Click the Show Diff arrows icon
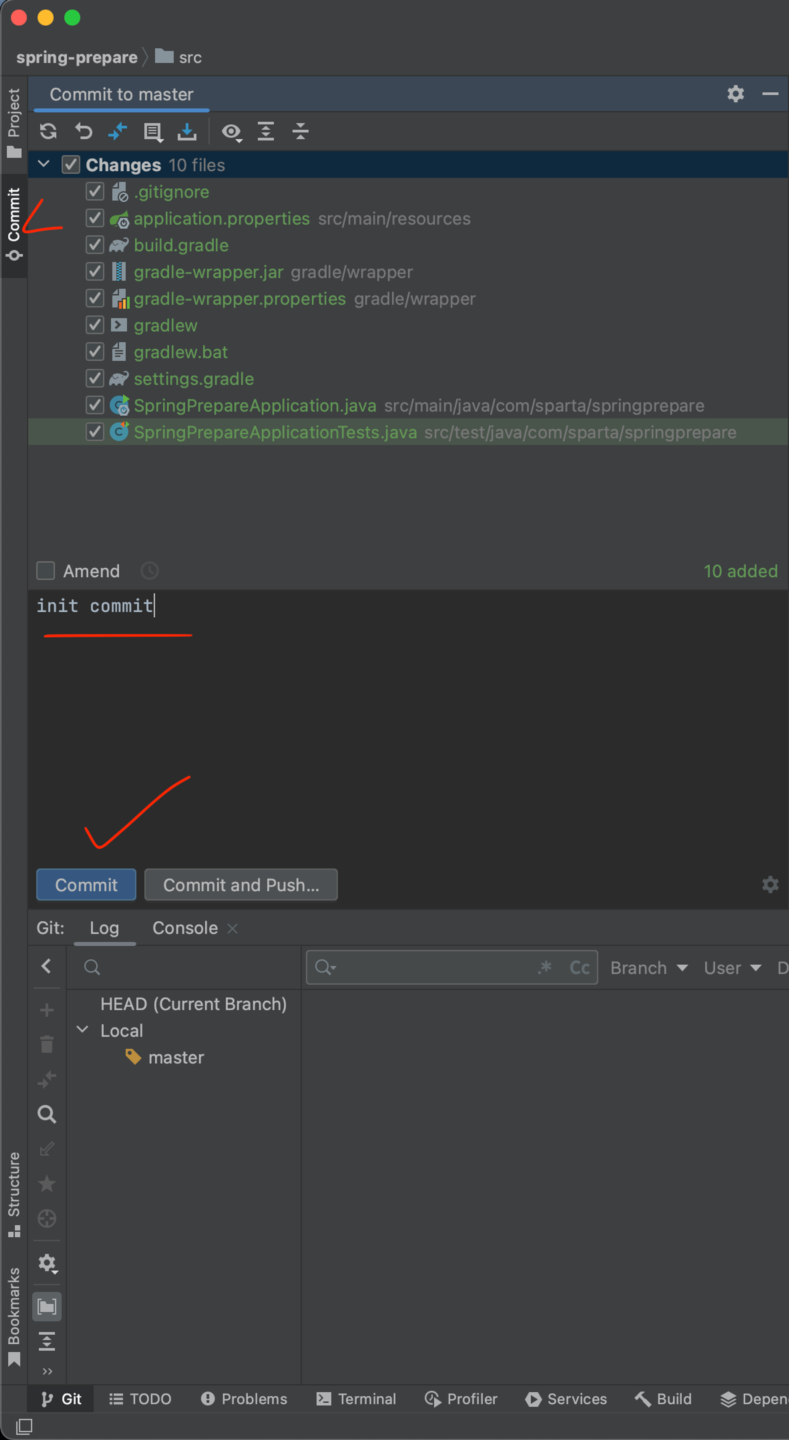Image resolution: width=789 pixels, height=1440 pixels. 118,132
